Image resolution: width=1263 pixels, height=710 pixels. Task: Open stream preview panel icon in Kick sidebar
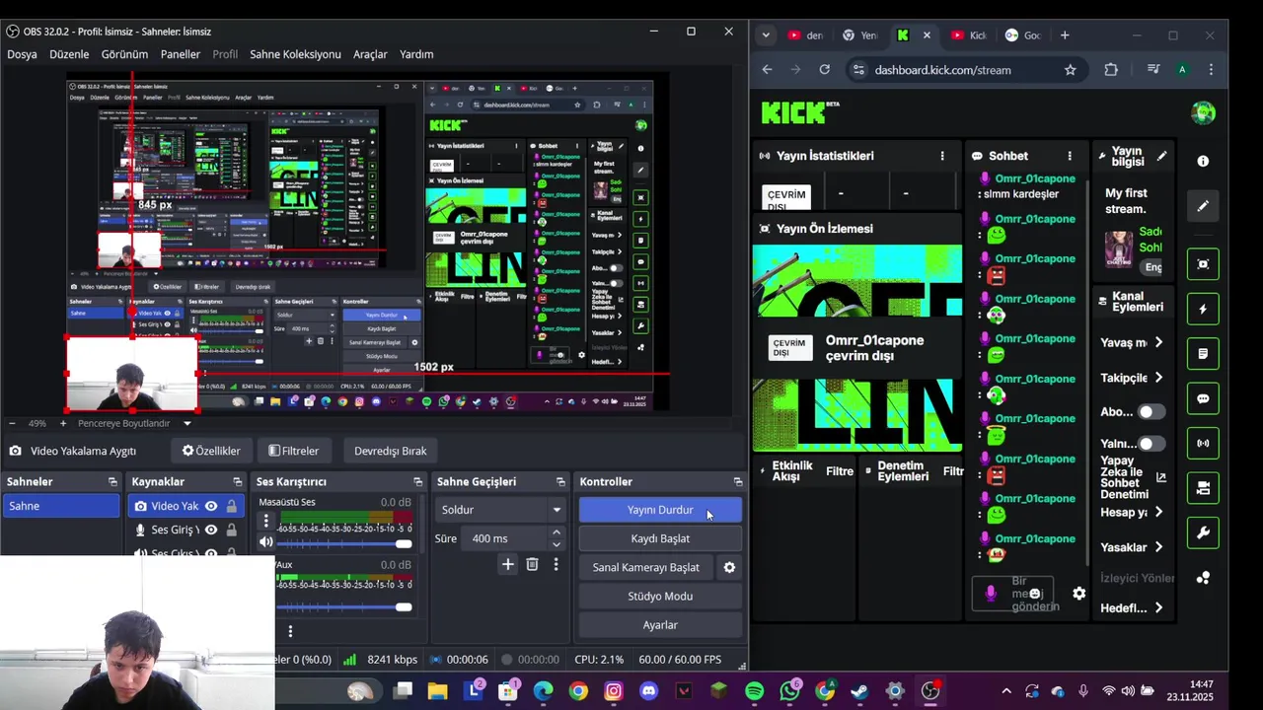(x=1203, y=264)
